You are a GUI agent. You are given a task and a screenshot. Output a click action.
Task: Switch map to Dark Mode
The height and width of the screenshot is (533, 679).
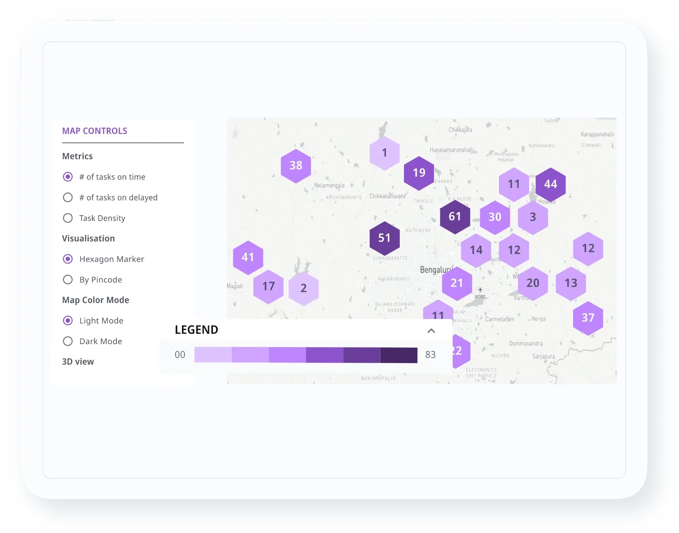(68, 341)
